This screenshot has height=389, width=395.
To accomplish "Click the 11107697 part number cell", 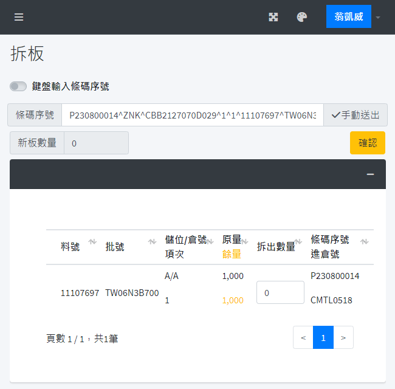I will coord(80,293).
